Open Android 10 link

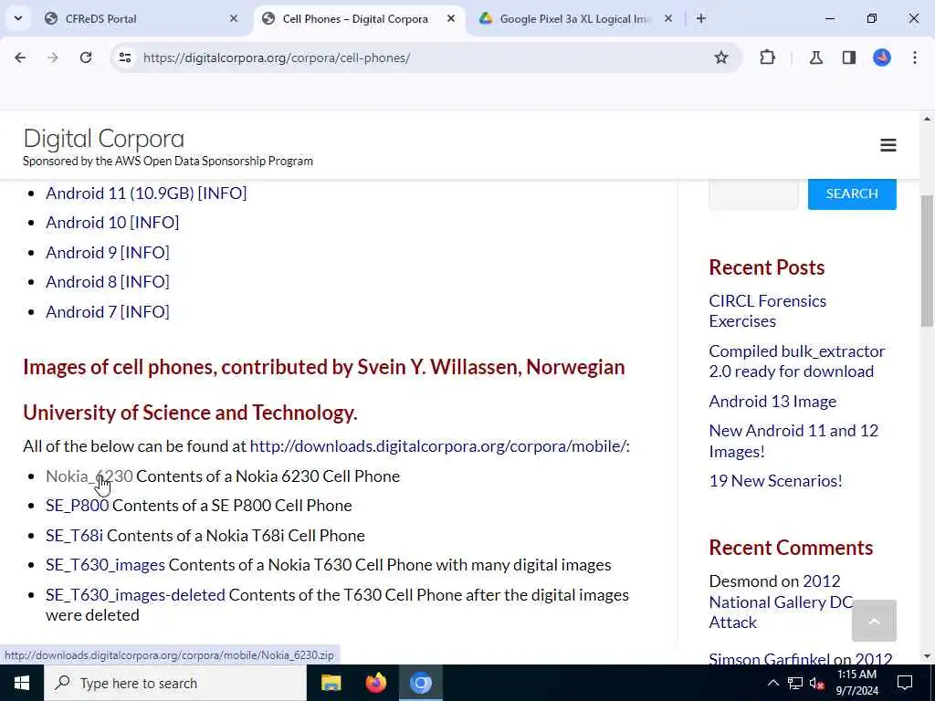pyautogui.click(x=86, y=223)
